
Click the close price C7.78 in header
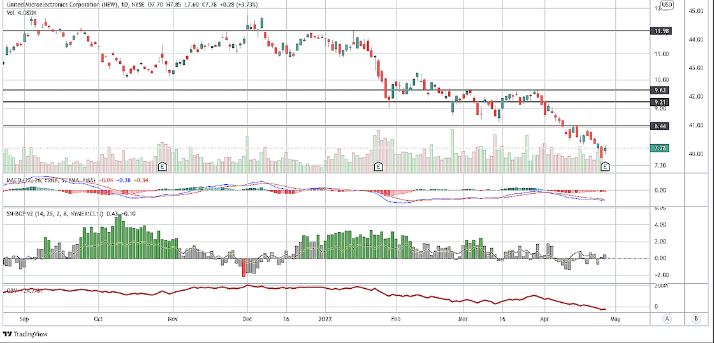(211, 4)
